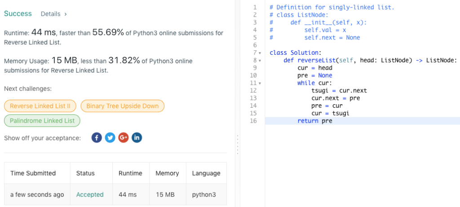Collapse reverseList function fold arrow on line 8

click(x=260, y=61)
